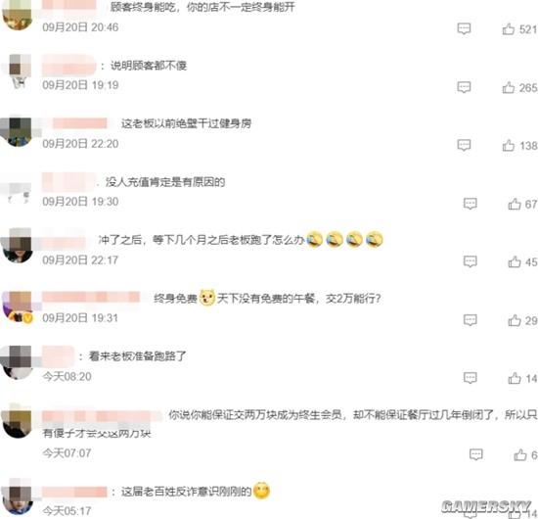The width and height of the screenshot is (538, 519).
Task: Reply to the 说明顾客都不傻 comment
Action: 464,87
